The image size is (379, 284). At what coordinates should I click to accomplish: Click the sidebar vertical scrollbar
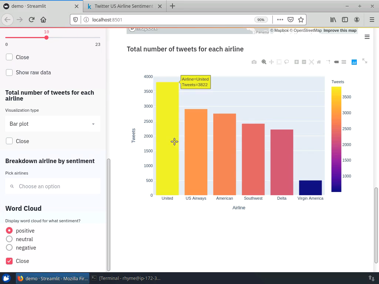pyautogui.click(x=108, y=215)
